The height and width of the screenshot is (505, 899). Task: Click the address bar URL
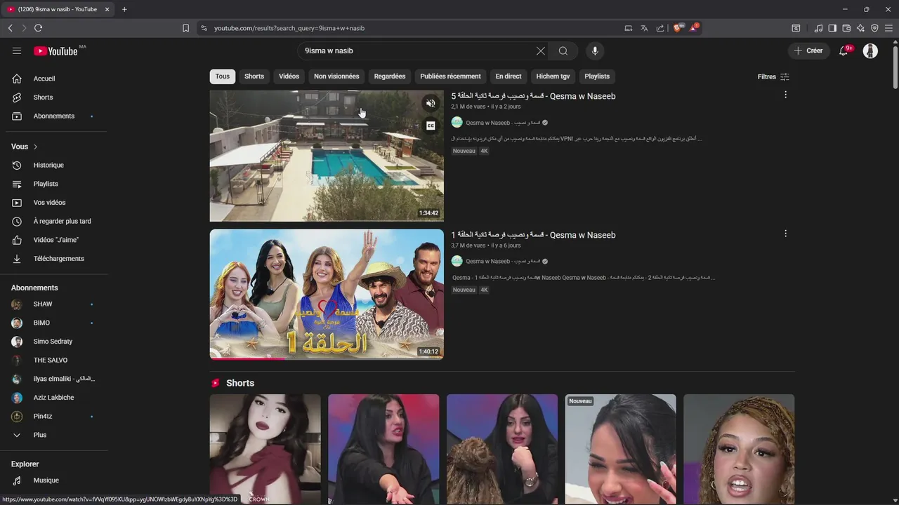pyautogui.click(x=289, y=28)
